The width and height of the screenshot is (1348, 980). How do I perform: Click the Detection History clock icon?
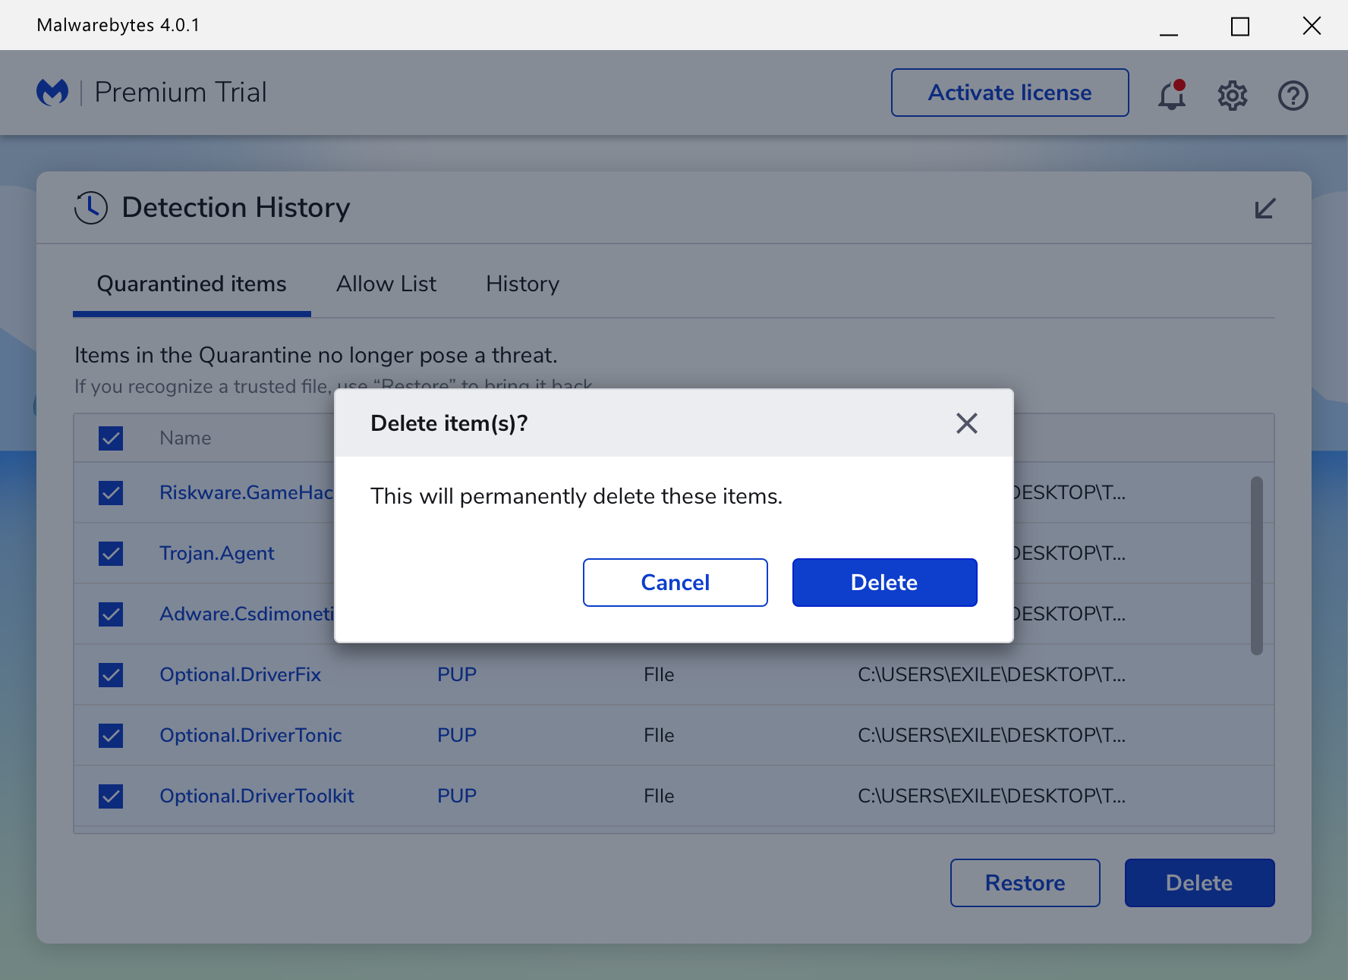91,208
